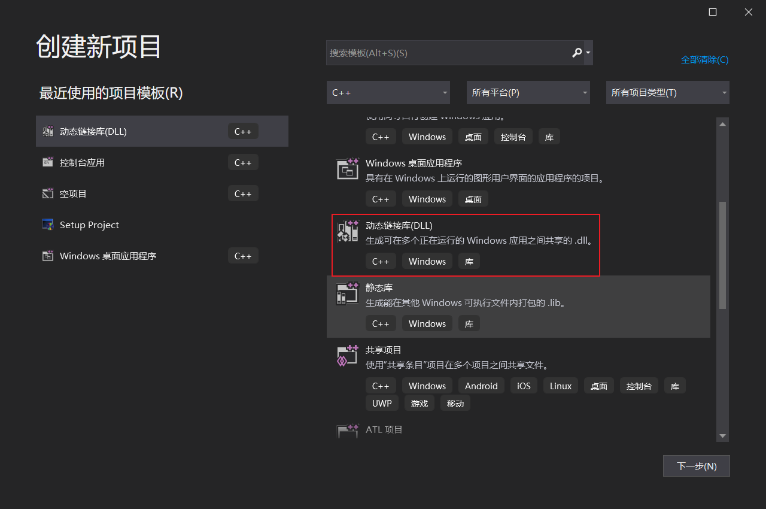Select the 动态链接库(DLL) entry in recent templates

(144, 131)
